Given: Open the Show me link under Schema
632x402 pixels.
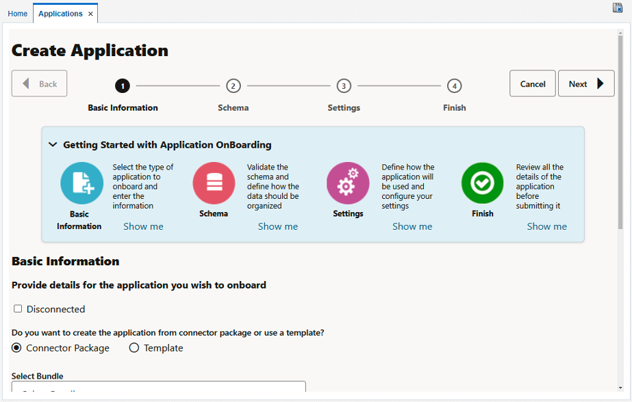Looking at the screenshot, I should 277,226.
